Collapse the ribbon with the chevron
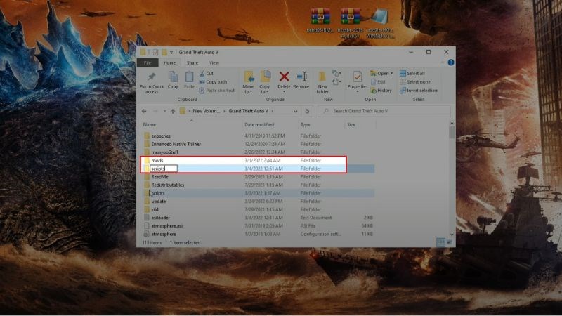The width and height of the screenshot is (562, 316). pyautogui.click(x=443, y=62)
